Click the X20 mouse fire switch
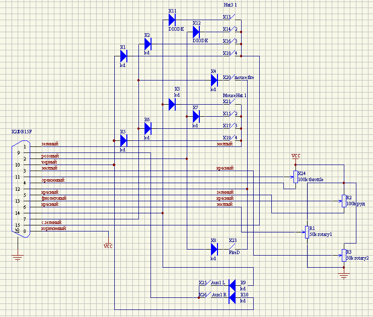The height and width of the screenshot is (317, 373). (232, 78)
